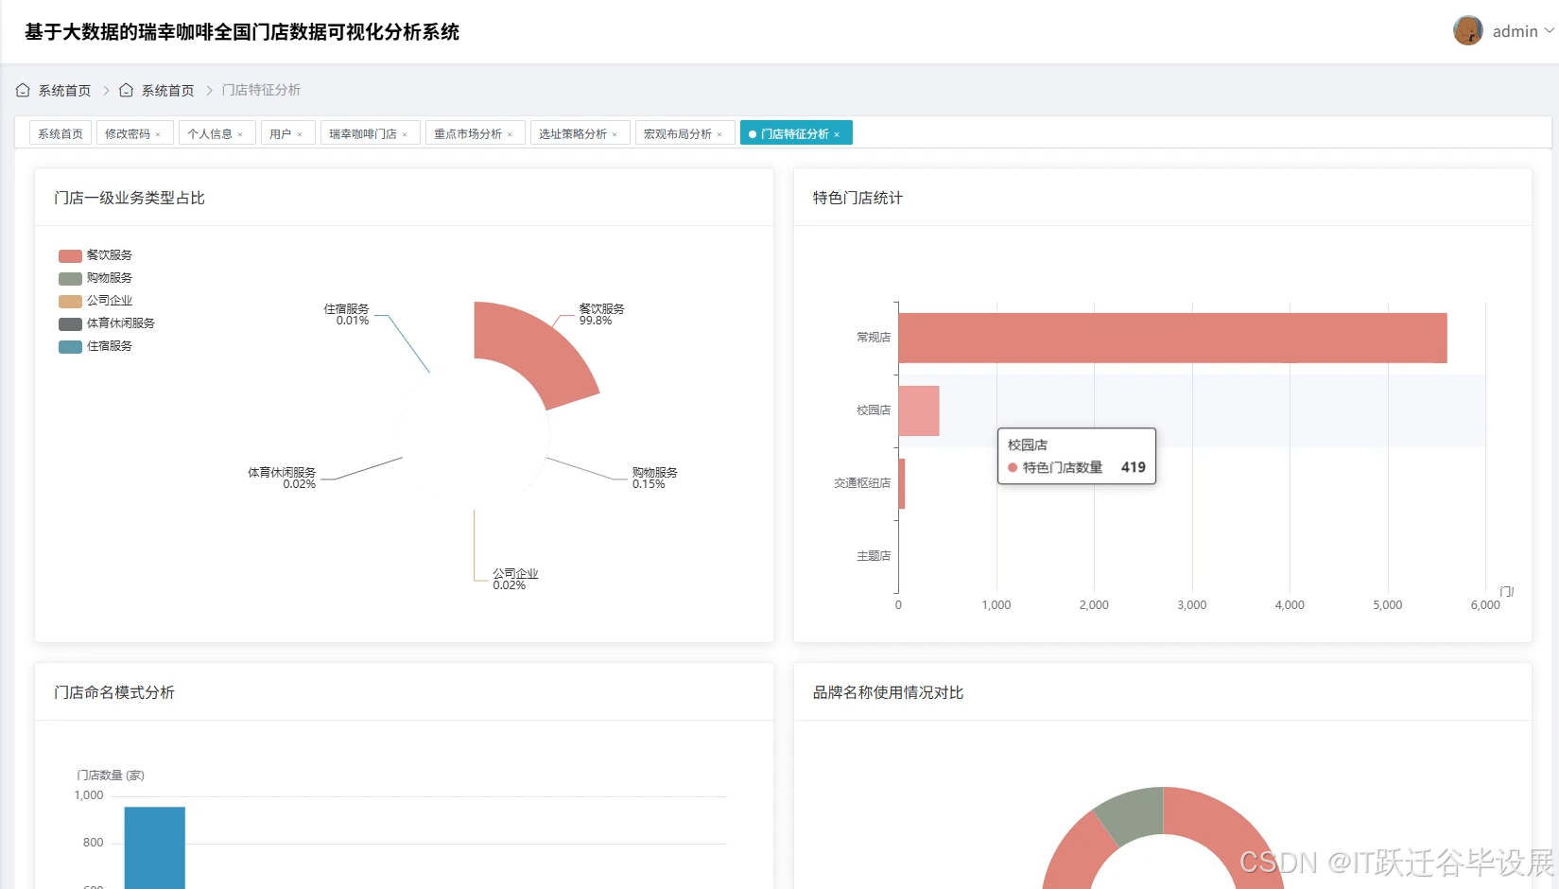Click the 校园店 axis label

coord(874,410)
